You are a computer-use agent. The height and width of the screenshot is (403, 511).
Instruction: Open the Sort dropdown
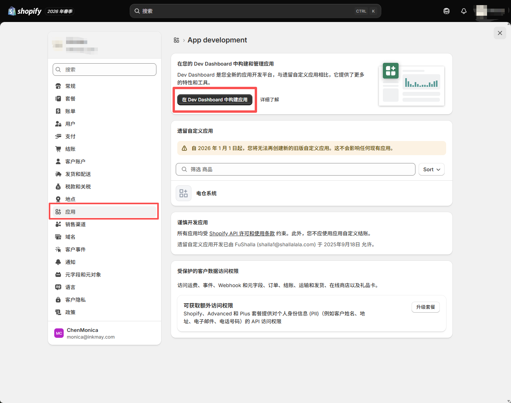pos(432,169)
